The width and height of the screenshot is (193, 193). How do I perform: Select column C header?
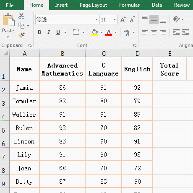[x=104, y=53]
